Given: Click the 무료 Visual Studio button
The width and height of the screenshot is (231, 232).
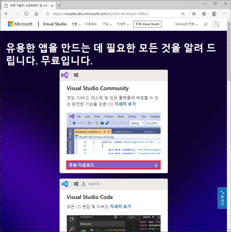Looking at the screenshot, I should click(x=147, y=24).
